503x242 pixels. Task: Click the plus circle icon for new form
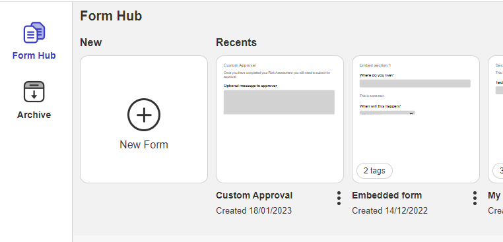(x=144, y=115)
